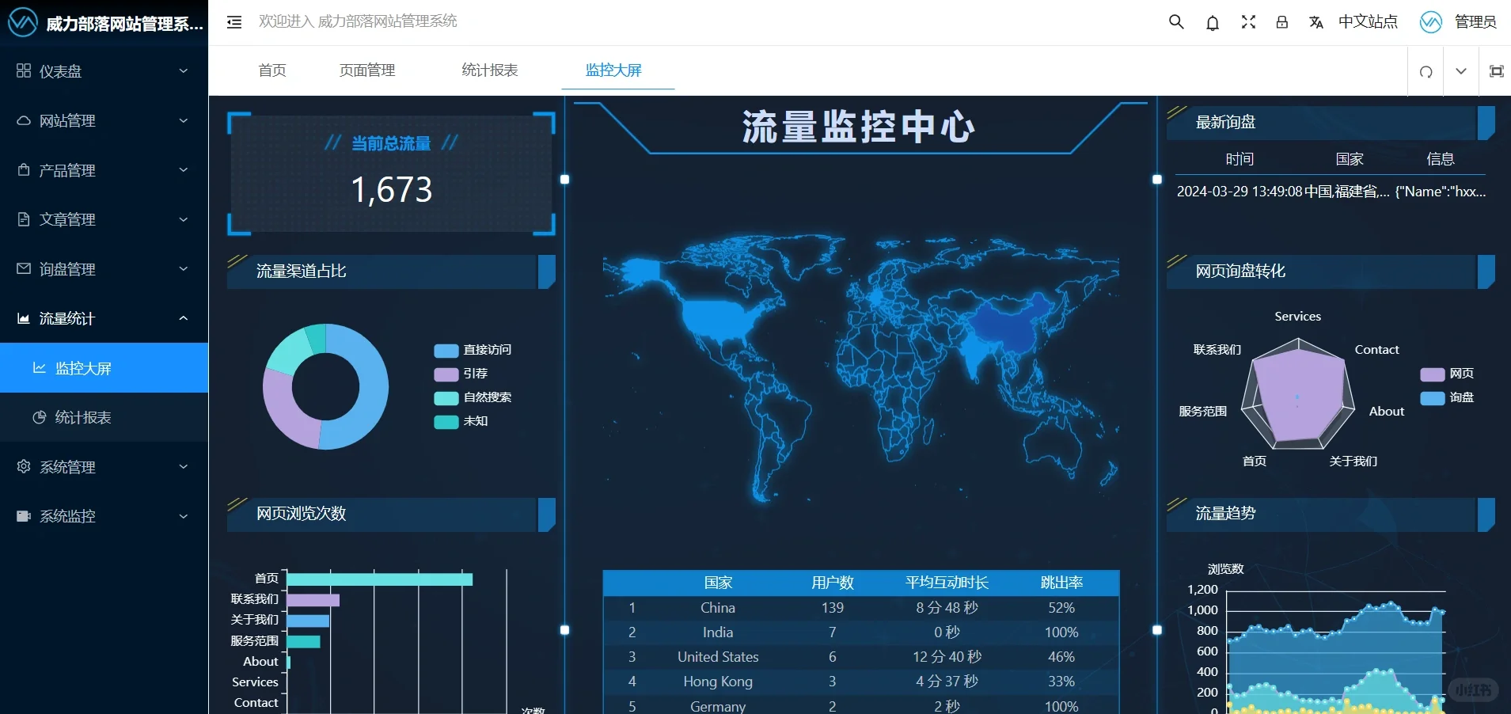The height and width of the screenshot is (714, 1511).
Task: Enter fullscreen via the expand arrows icon
Action: pos(1248,21)
